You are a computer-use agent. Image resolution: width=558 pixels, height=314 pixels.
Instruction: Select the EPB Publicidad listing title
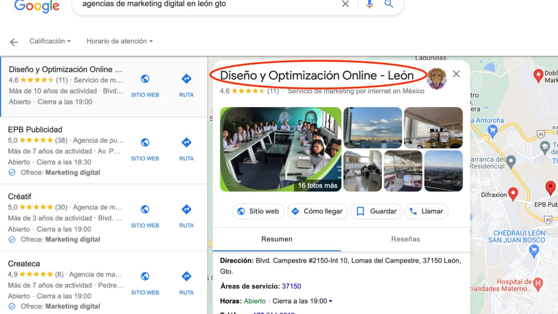pos(35,130)
